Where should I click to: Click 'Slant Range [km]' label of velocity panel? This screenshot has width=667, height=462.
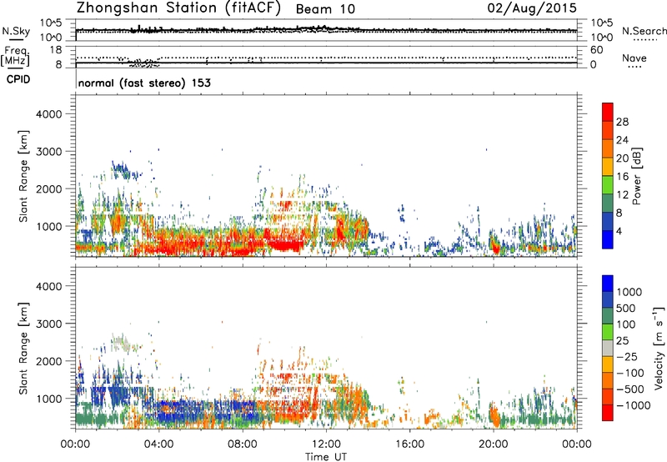23,349
